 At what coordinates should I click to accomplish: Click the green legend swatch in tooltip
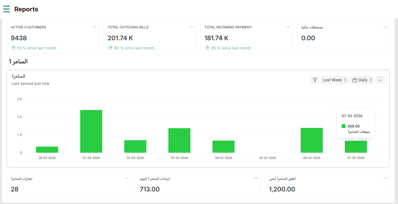click(x=343, y=126)
